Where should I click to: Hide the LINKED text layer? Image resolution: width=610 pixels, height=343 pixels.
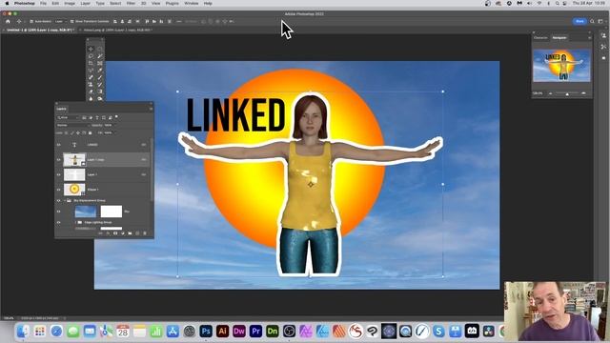click(59, 145)
